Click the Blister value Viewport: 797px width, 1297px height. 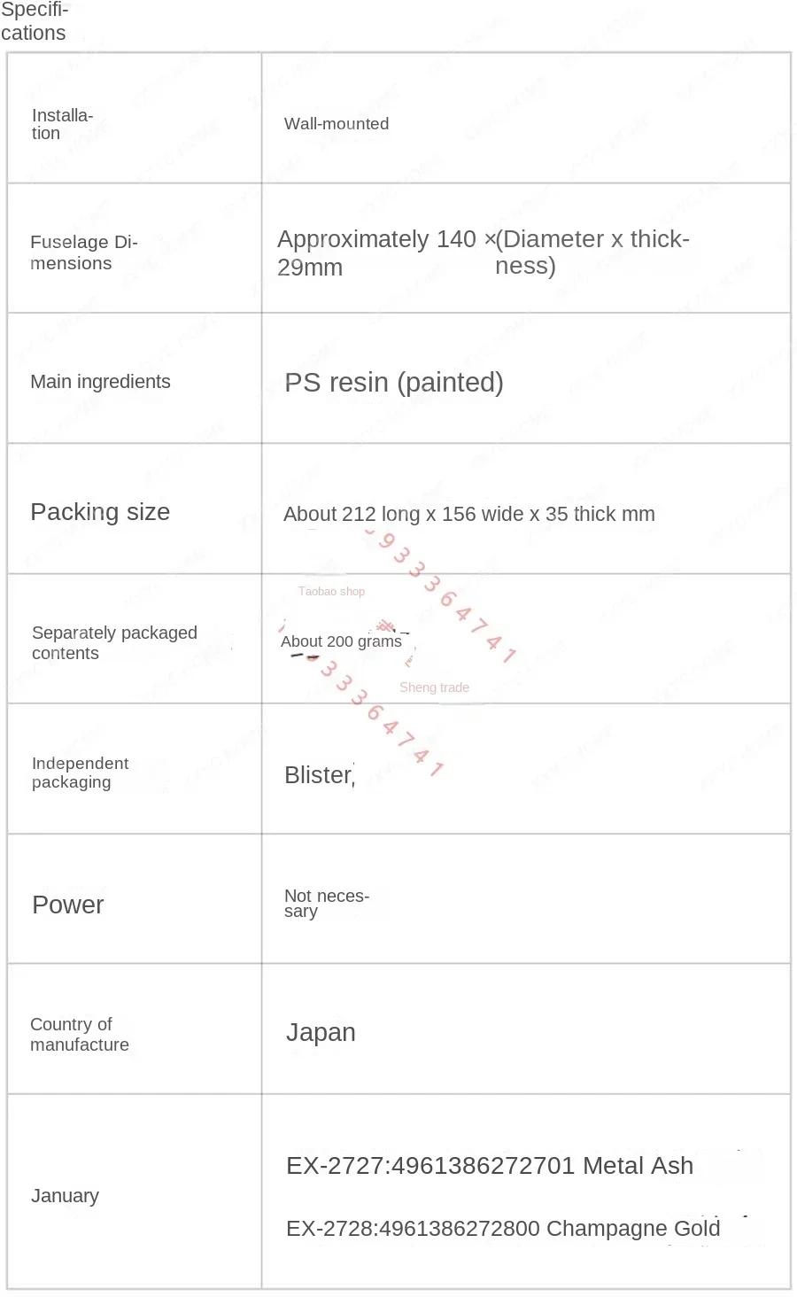pos(319,775)
